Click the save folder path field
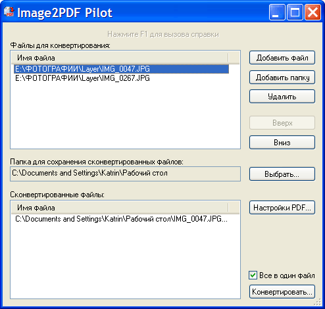This screenshot has width=325, height=309. [x=125, y=174]
